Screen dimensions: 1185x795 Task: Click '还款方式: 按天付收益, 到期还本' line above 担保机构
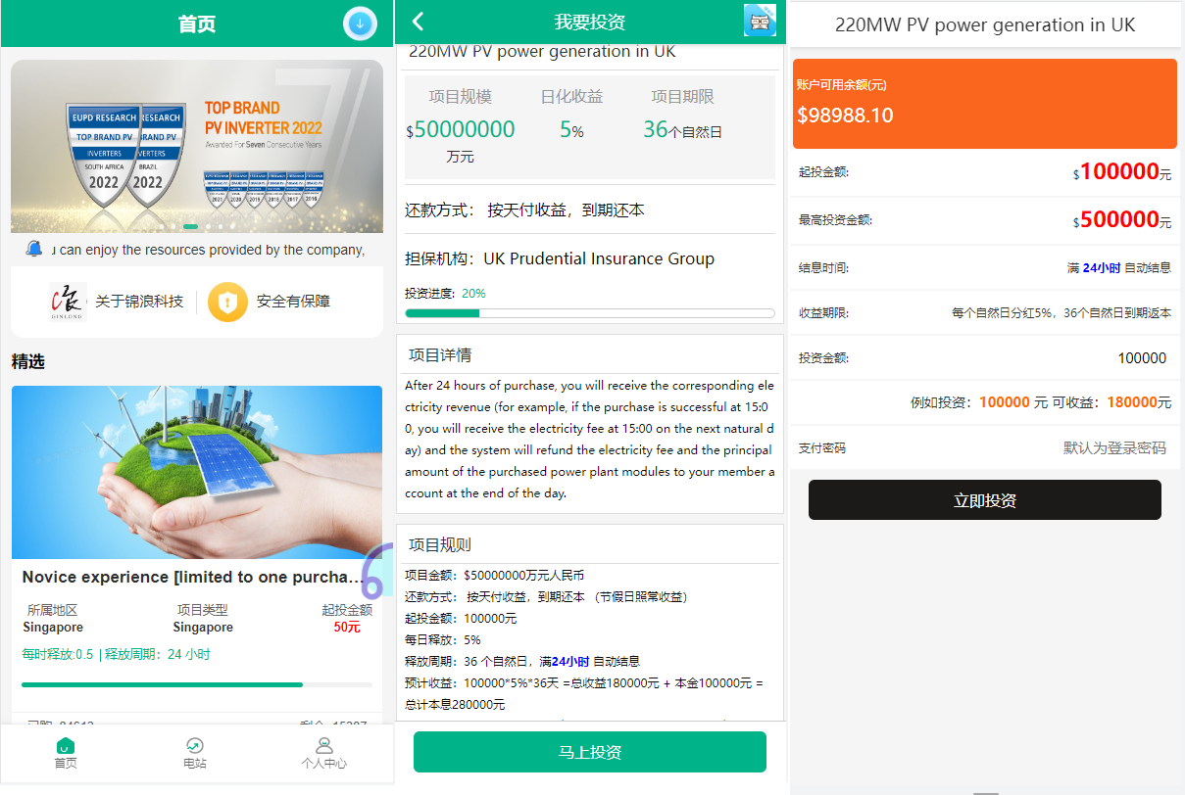(524, 210)
